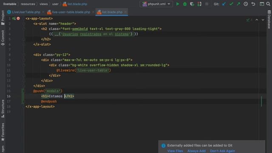Go to previous highlighted problem arrow
This screenshot has height=153, width=272.
coord(257,20)
